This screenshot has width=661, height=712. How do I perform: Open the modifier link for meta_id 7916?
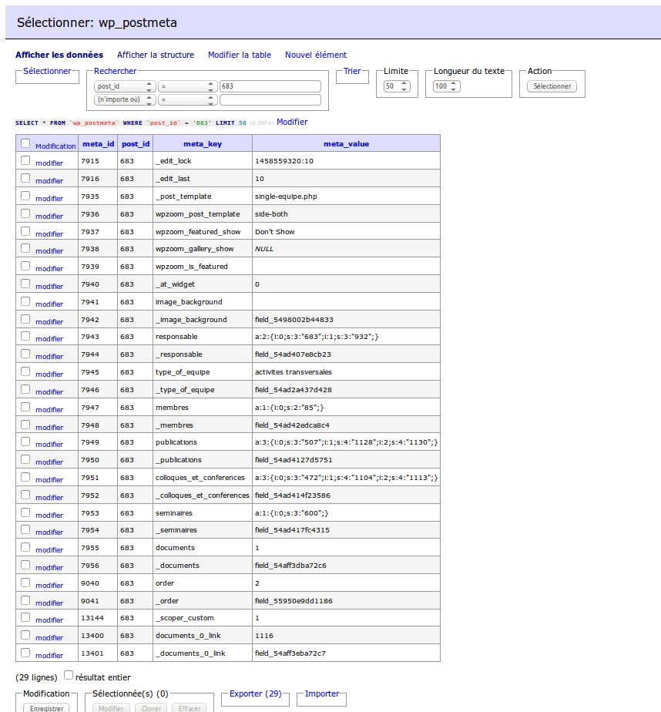pos(49,181)
